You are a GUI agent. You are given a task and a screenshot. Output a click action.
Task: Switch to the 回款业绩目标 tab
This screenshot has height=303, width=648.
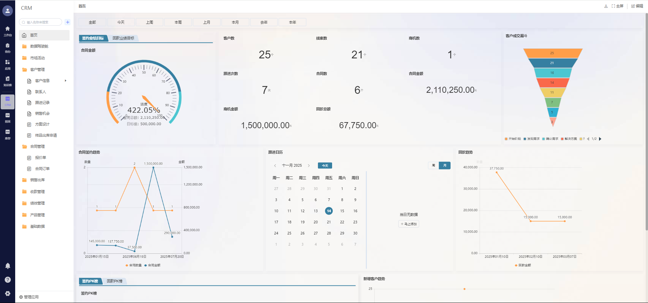(123, 38)
